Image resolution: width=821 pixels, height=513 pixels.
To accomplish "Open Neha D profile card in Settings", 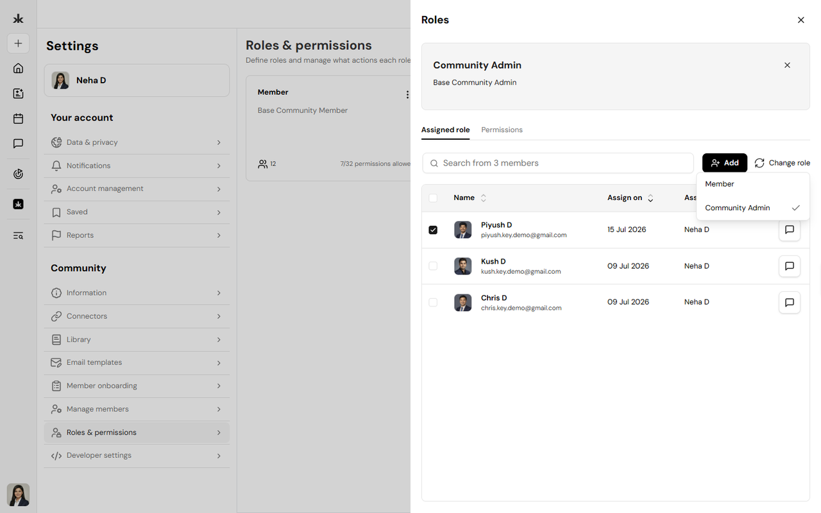I will click(x=137, y=80).
